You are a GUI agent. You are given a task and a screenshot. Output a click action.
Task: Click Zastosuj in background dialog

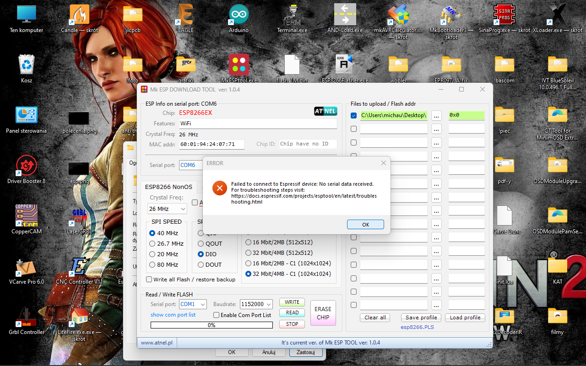click(306, 352)
